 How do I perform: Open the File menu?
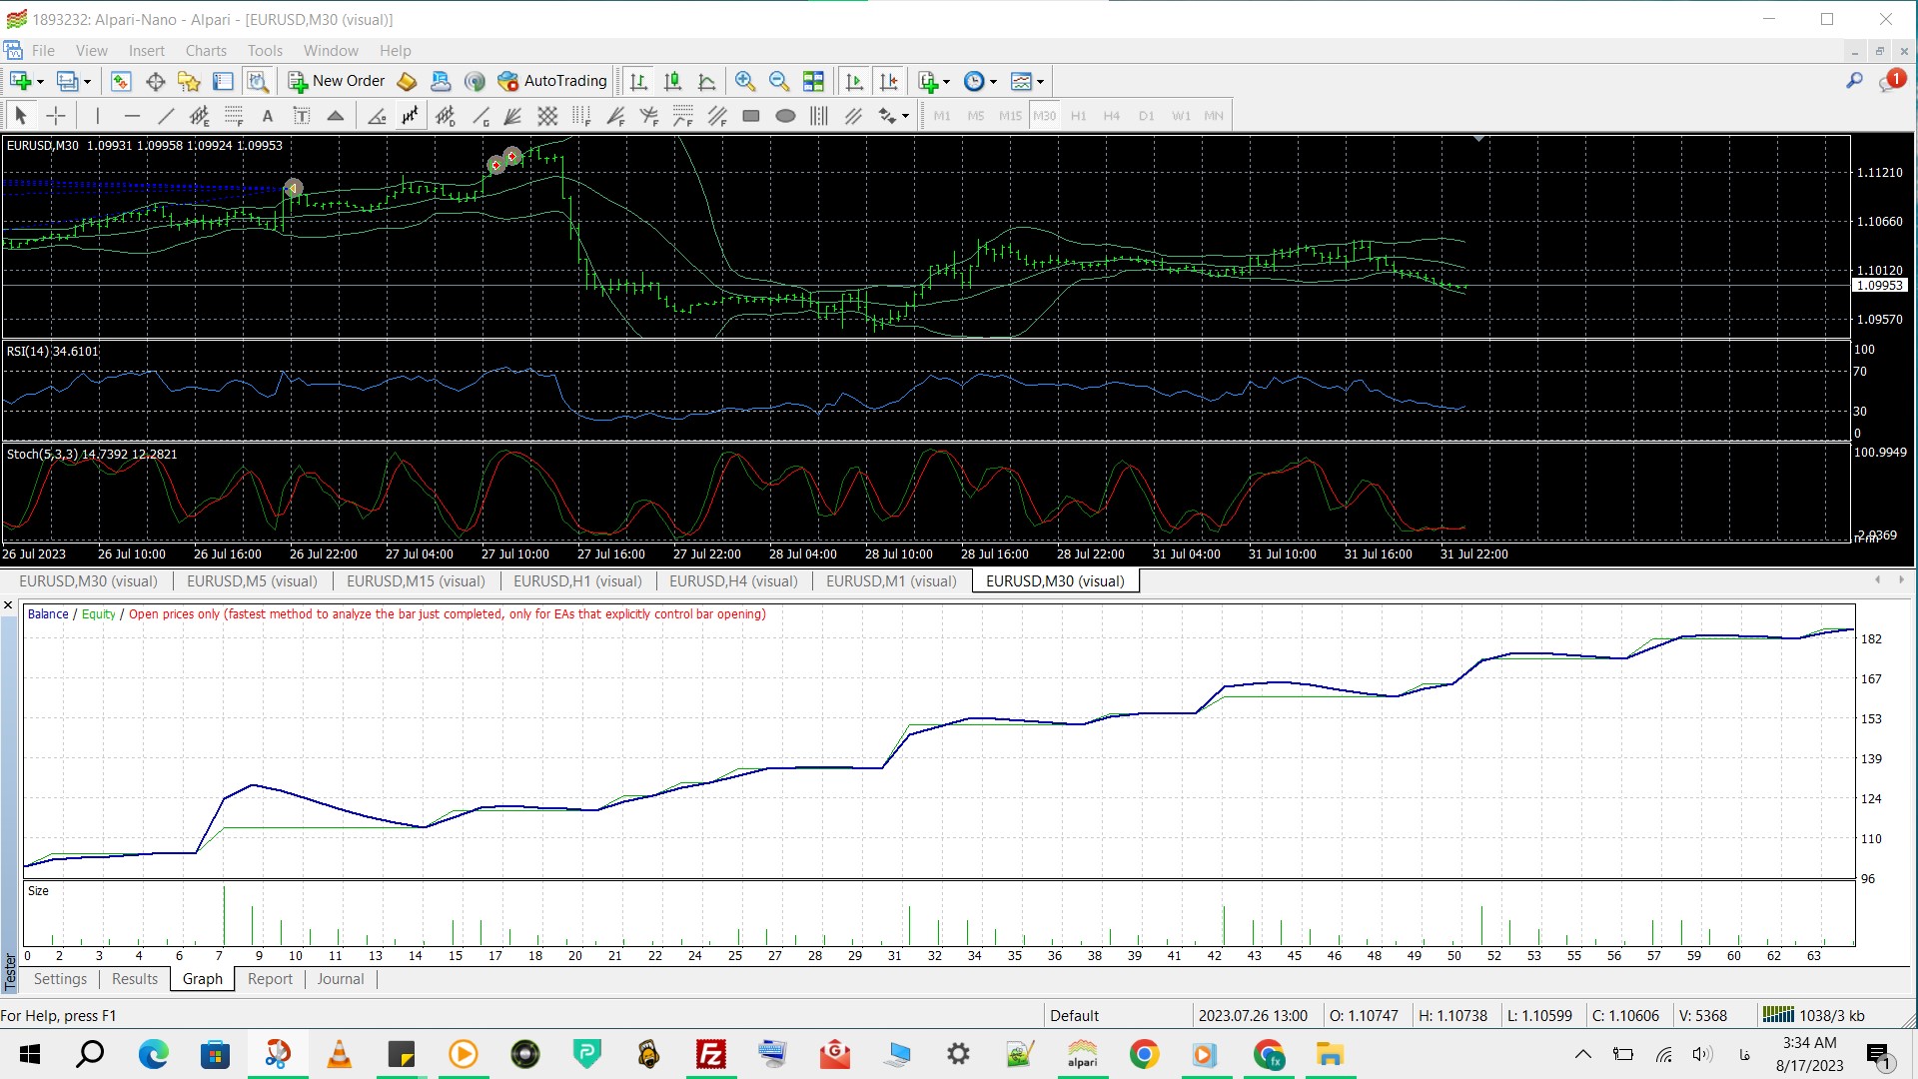pos(43,51)
